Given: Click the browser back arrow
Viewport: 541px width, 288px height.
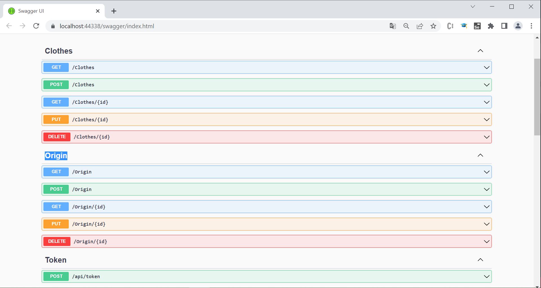Looking at the screenshot, I should 9,26.
